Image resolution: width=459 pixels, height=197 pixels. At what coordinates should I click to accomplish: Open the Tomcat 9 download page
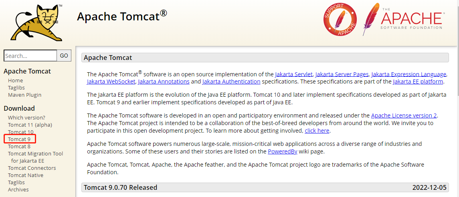(19, 139)
